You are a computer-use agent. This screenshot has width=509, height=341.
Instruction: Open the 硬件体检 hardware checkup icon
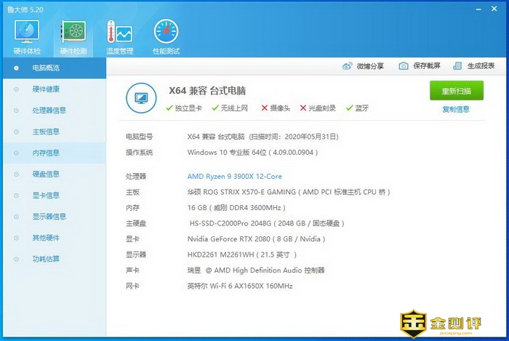(x=27, y=33)
